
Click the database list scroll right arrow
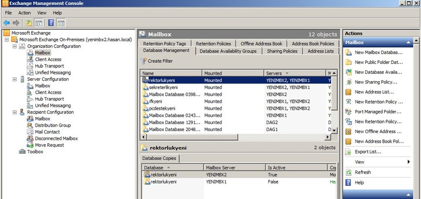[x=327, y=137]
